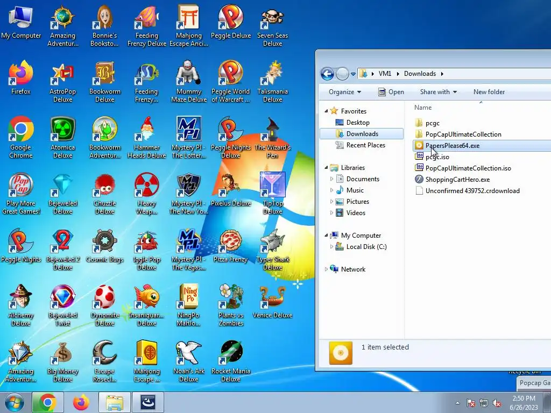This screenshot has width=551, height=413.
Task: Launch Atomica Deluxe desktop icon
Action: click(62, 138)
